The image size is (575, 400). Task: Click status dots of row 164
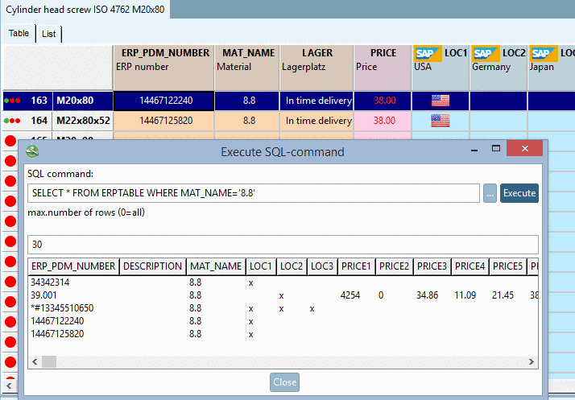pos(12,121)
